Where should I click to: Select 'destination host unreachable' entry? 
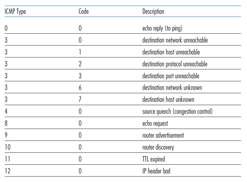tap(171, 52)
